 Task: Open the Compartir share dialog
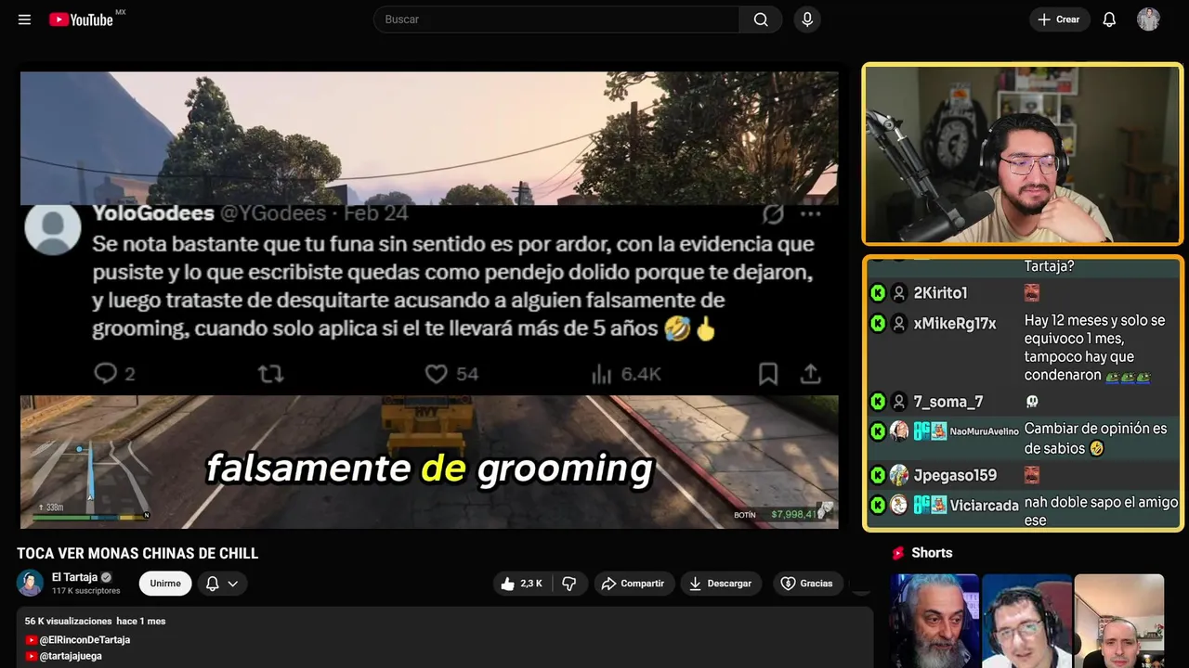(x=634, y=584)
